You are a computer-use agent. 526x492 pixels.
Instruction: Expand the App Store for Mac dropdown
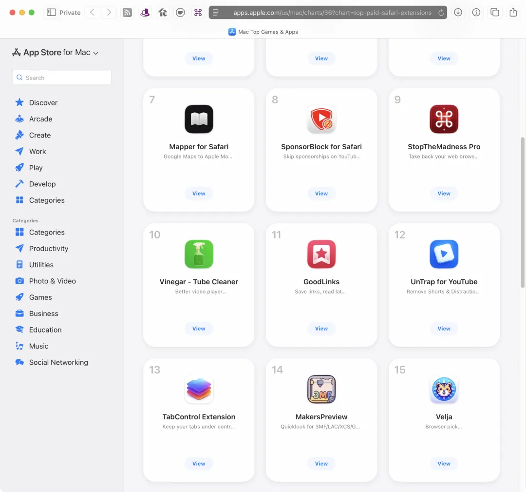[x=56, y=52]
